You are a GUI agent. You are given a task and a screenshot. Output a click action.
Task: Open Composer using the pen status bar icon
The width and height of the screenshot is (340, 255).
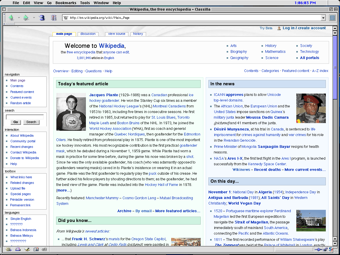[27, 249]
